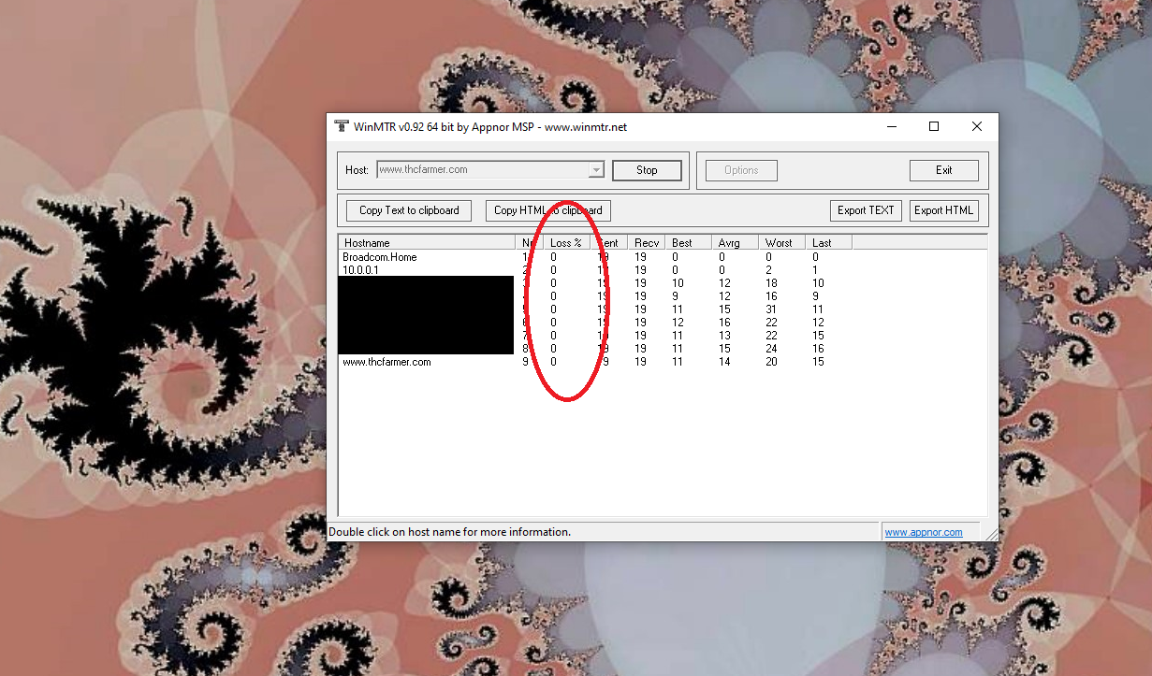Click the Worst value 20
1152x676 pixels.
click(x=771, y=362)
